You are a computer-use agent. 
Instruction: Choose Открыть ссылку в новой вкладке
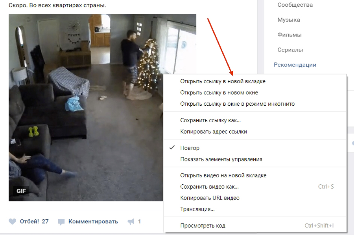255,81
